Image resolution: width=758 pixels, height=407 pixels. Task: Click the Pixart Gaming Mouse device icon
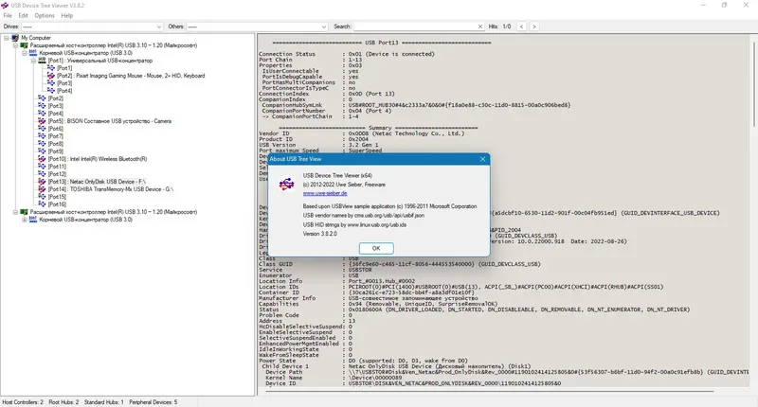tap(51, 76)
